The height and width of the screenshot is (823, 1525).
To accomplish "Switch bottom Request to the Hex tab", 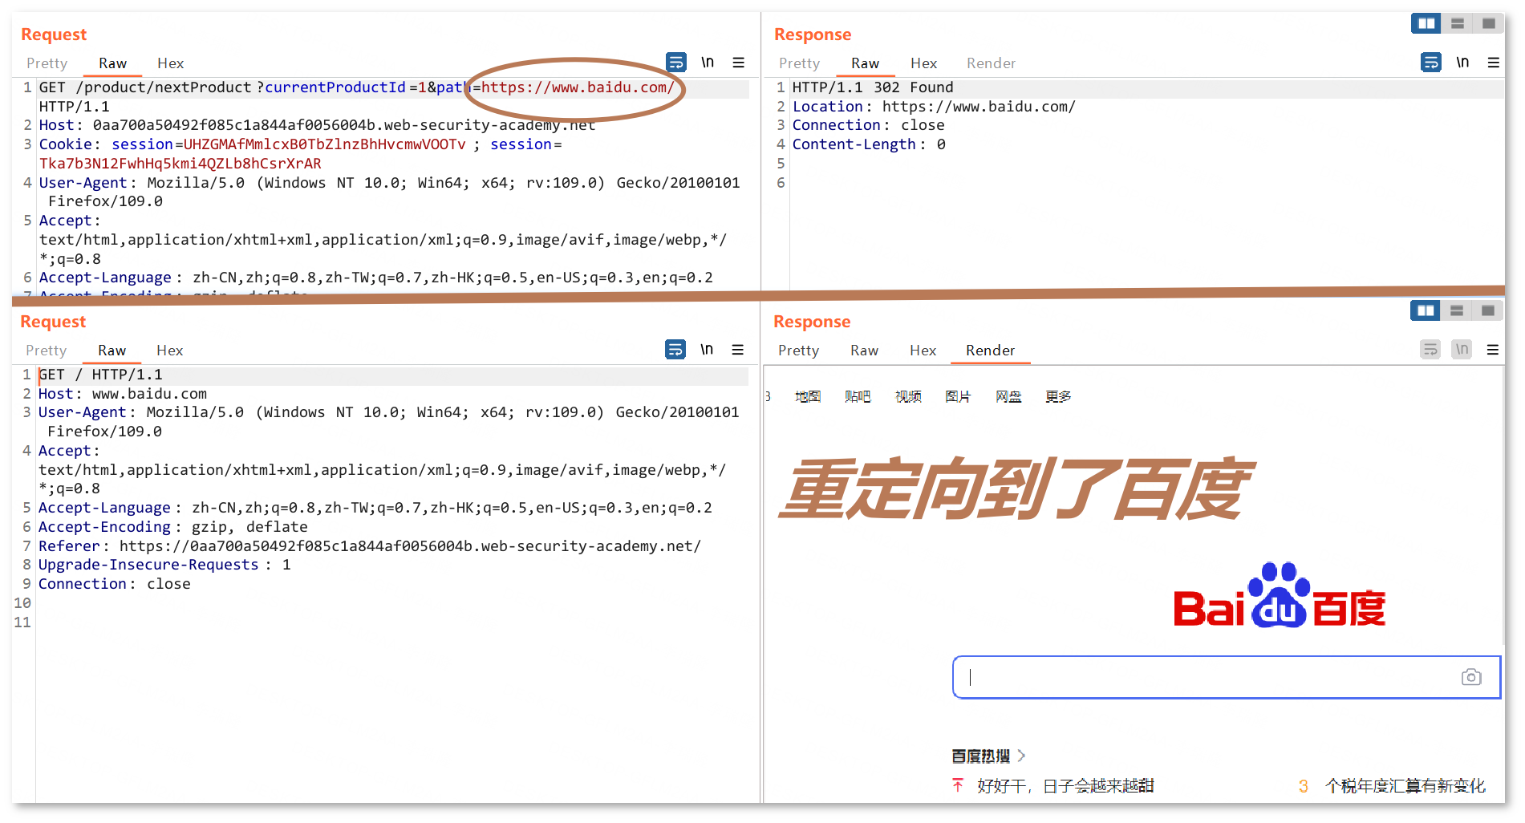I will [x=169, y=350].
